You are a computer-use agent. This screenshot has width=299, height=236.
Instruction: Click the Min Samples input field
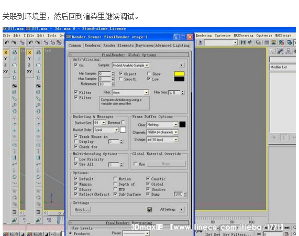[105, 73]
